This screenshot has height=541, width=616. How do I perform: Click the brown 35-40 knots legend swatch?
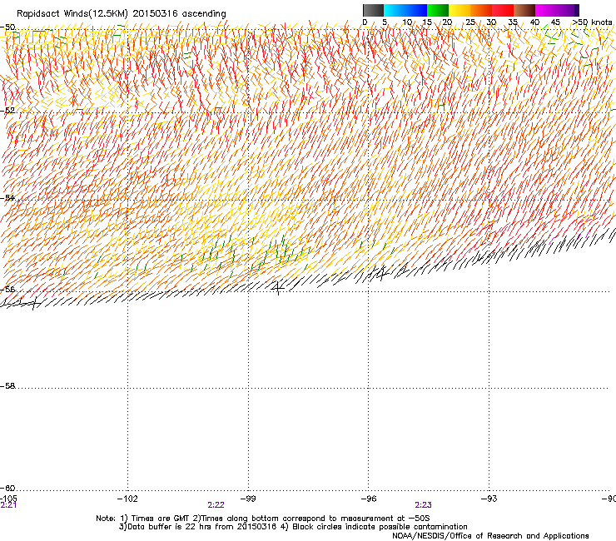tap(524, 10)
